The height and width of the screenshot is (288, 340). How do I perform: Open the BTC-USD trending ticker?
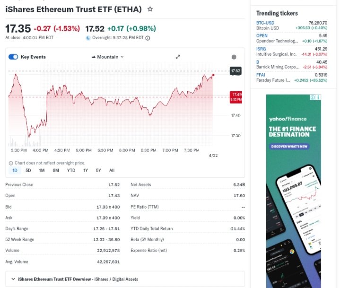[x=265, y=23]
